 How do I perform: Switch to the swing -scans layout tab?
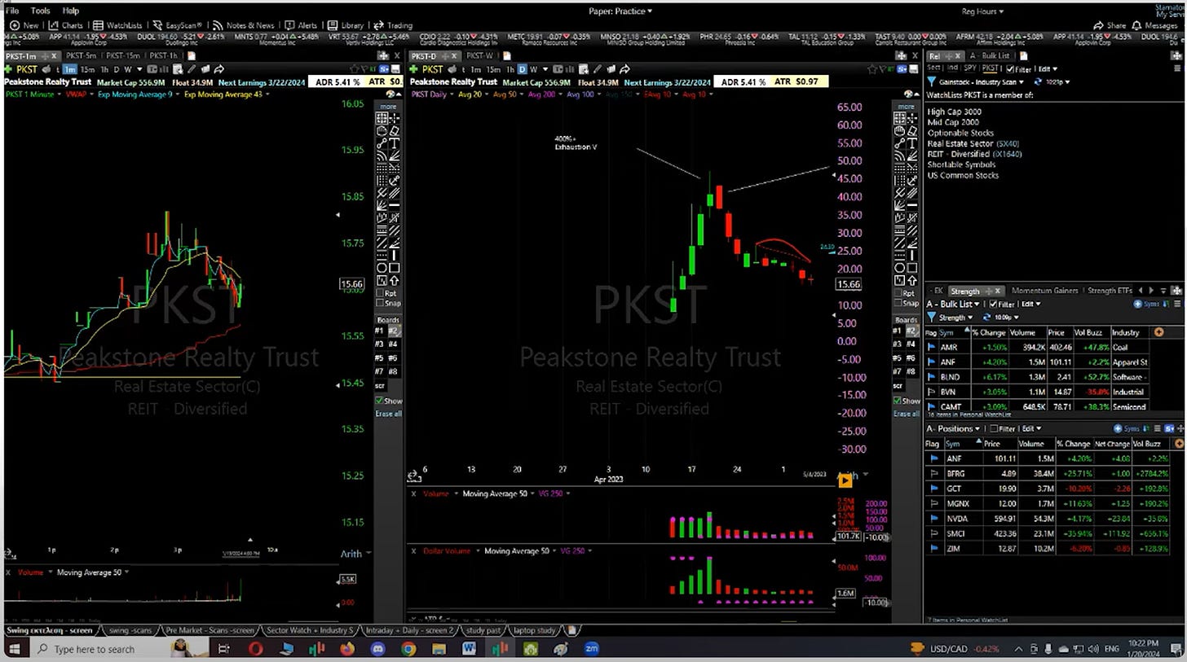(130, 630)
